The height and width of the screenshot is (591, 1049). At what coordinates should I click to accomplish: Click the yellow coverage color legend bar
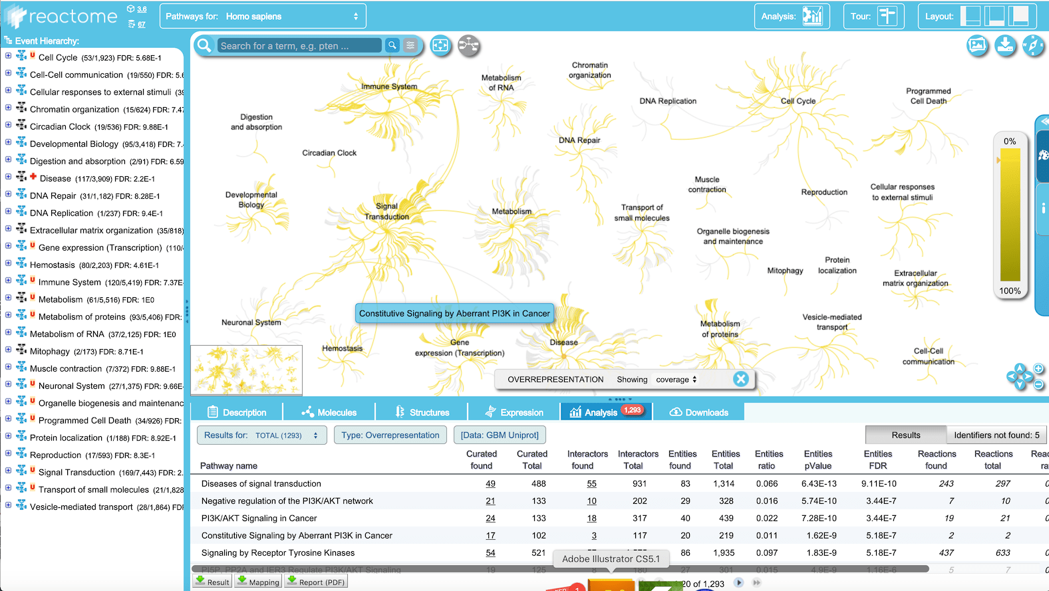pyautogui.click(x=1010, y=215)
